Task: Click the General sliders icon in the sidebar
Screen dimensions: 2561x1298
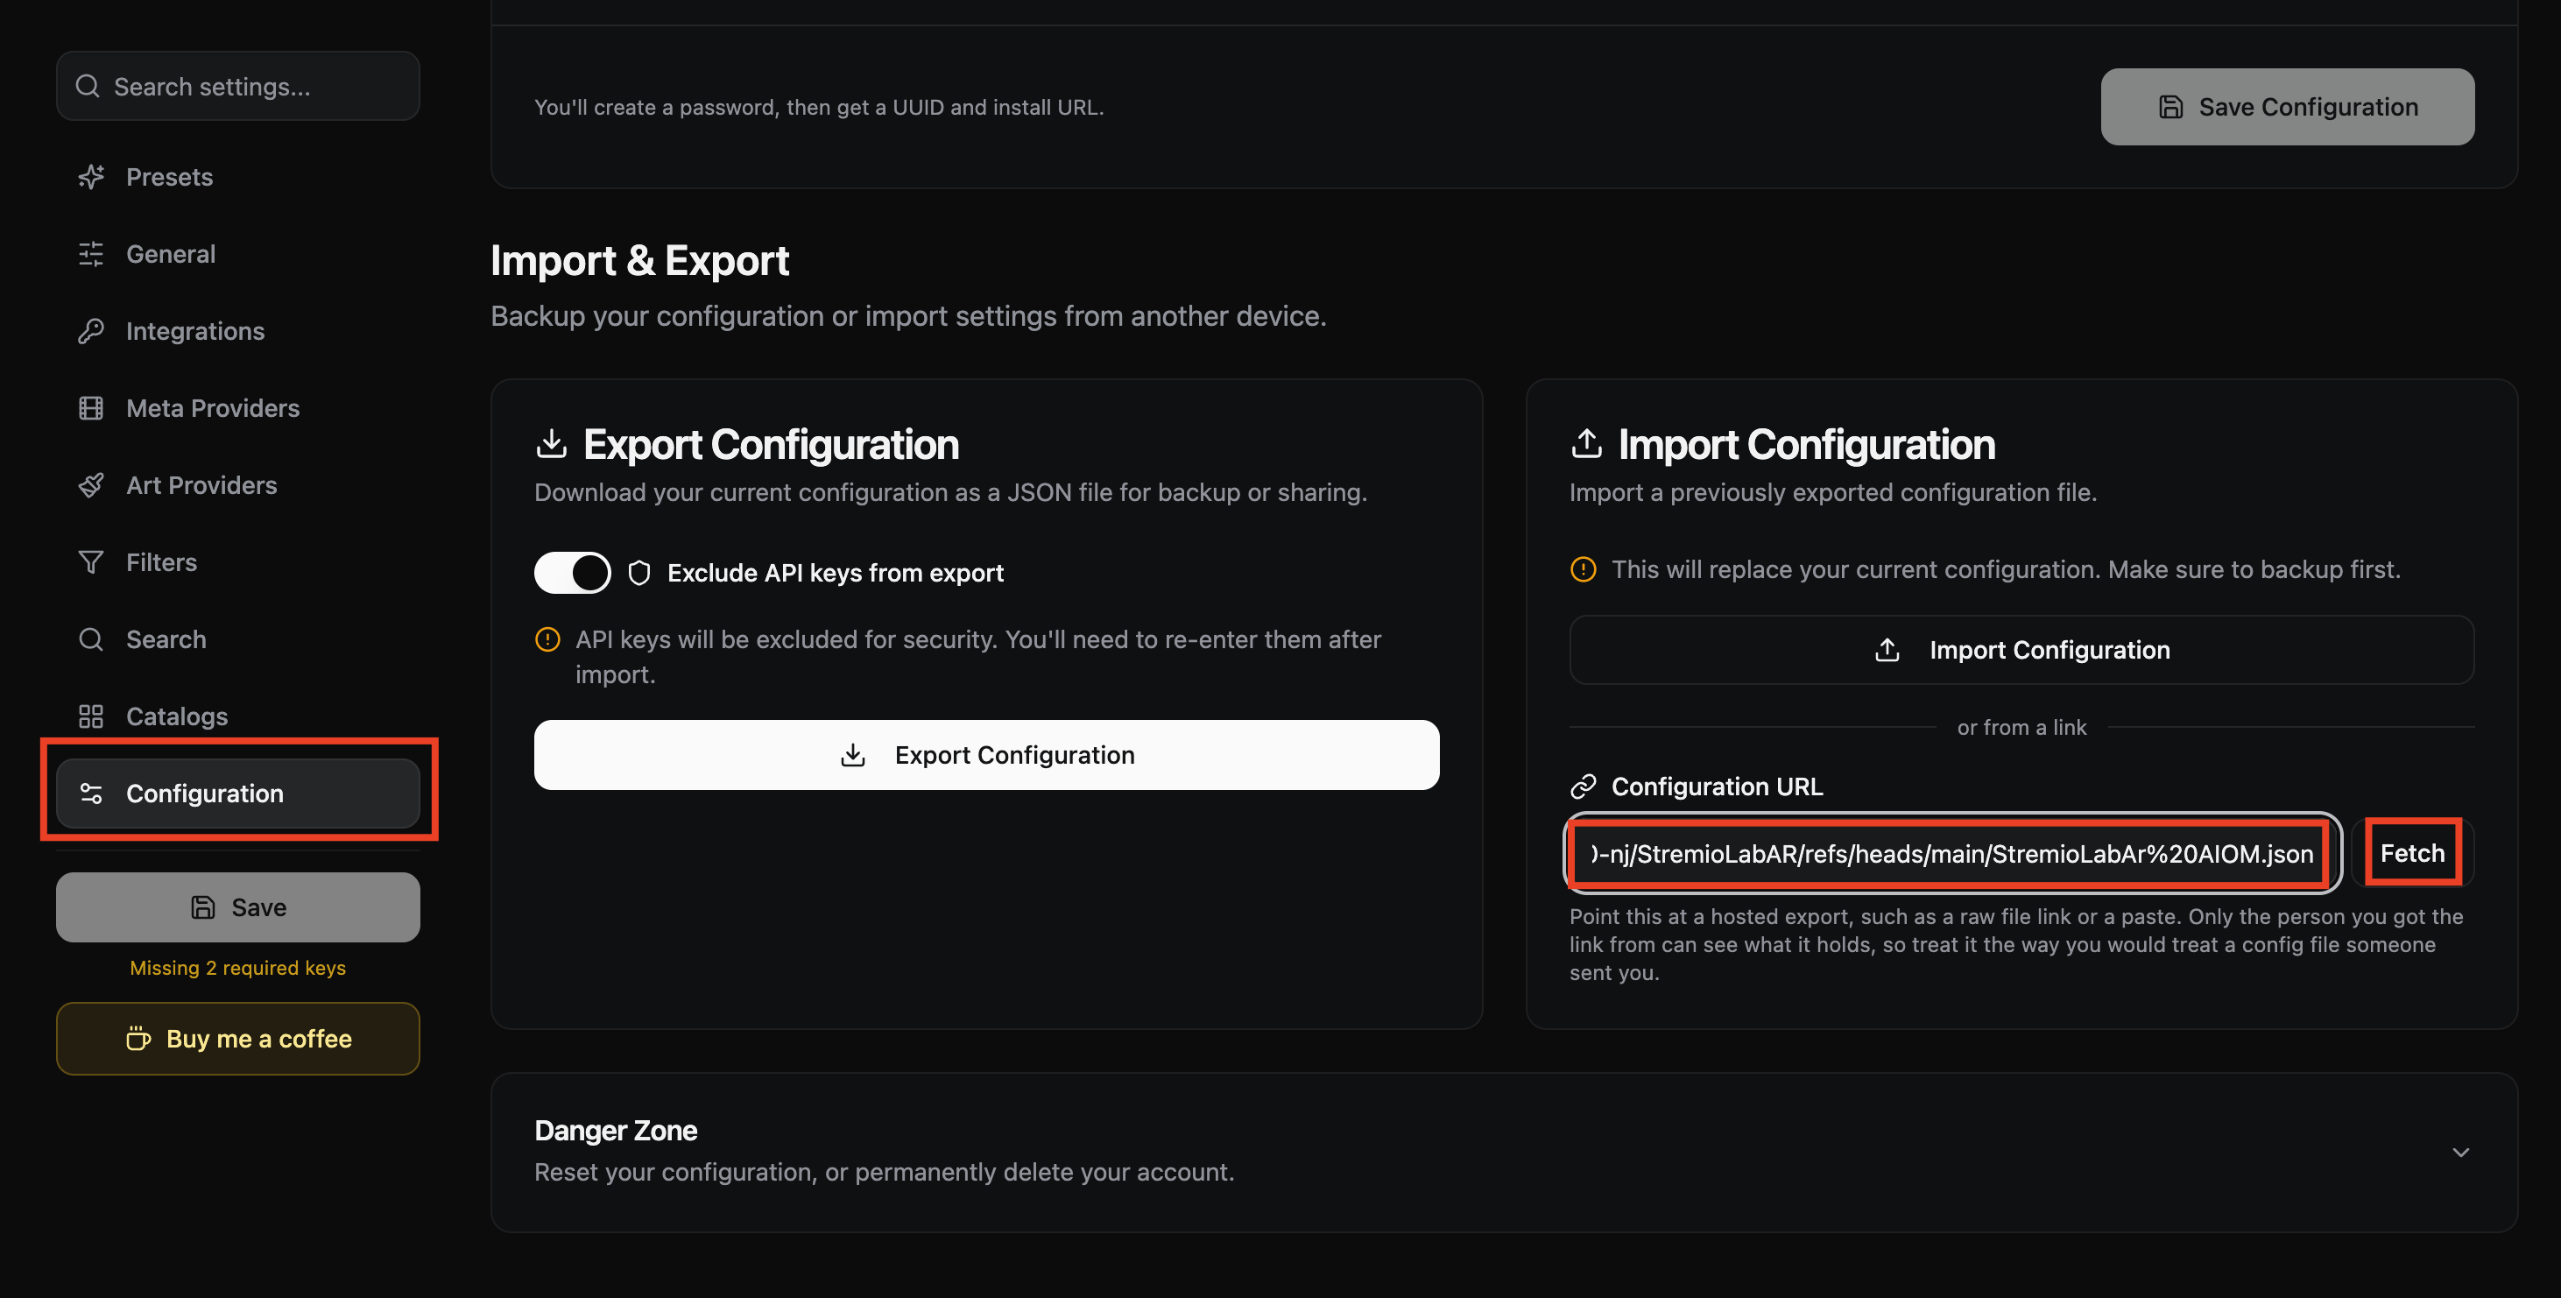Action: 90,254
